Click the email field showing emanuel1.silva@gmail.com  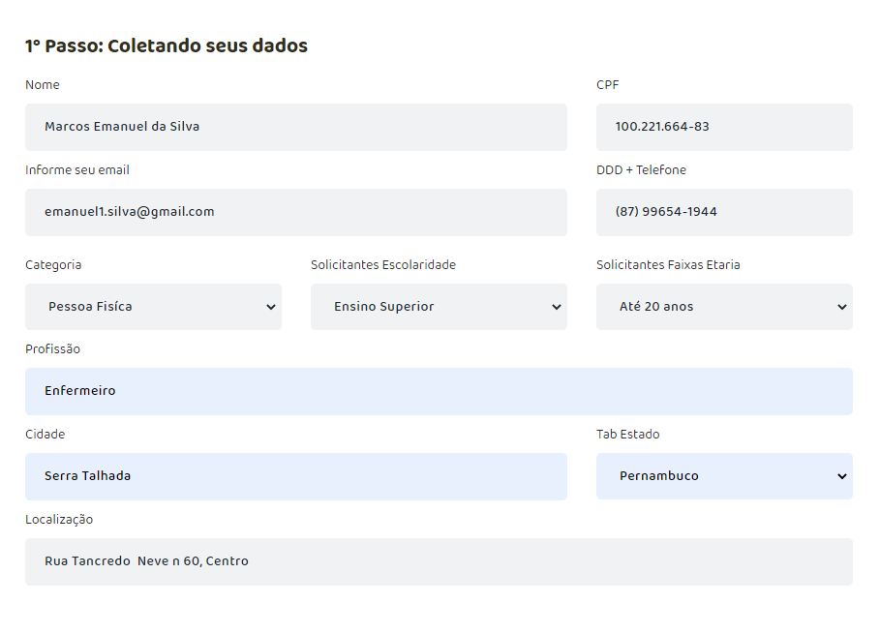[x=295, y=212]
